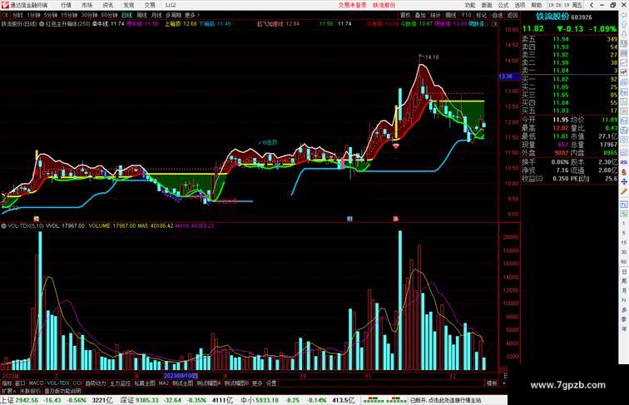Viewport: 629px width, 405px height.
Task: Switch to 15分钟 chart period
Action: 69,15
